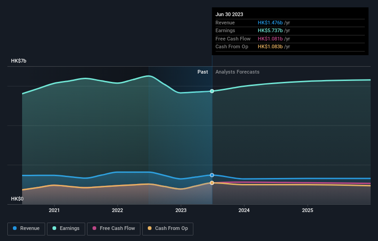
Task: Click the pink Free Cash Flow legend dot
Action: (94, 228)
